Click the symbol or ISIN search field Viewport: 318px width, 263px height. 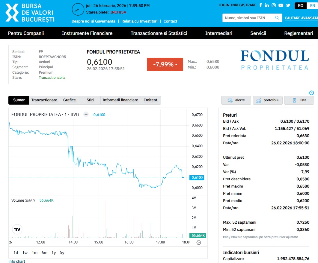pyautogui.click(x=248, y=18)
